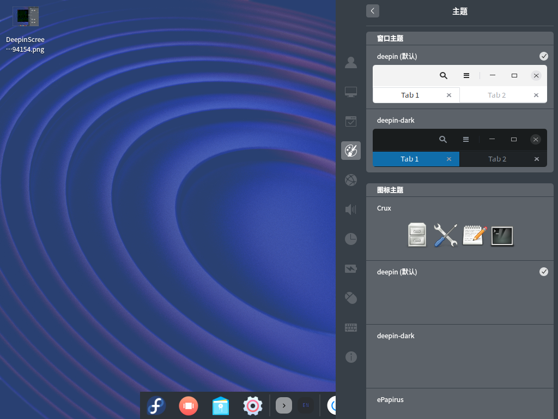Image resolution: width=558 pixels, height=419 pixels.
Task: Select the DeepinScree…94154.png desktop file
Action: (25, 31)
